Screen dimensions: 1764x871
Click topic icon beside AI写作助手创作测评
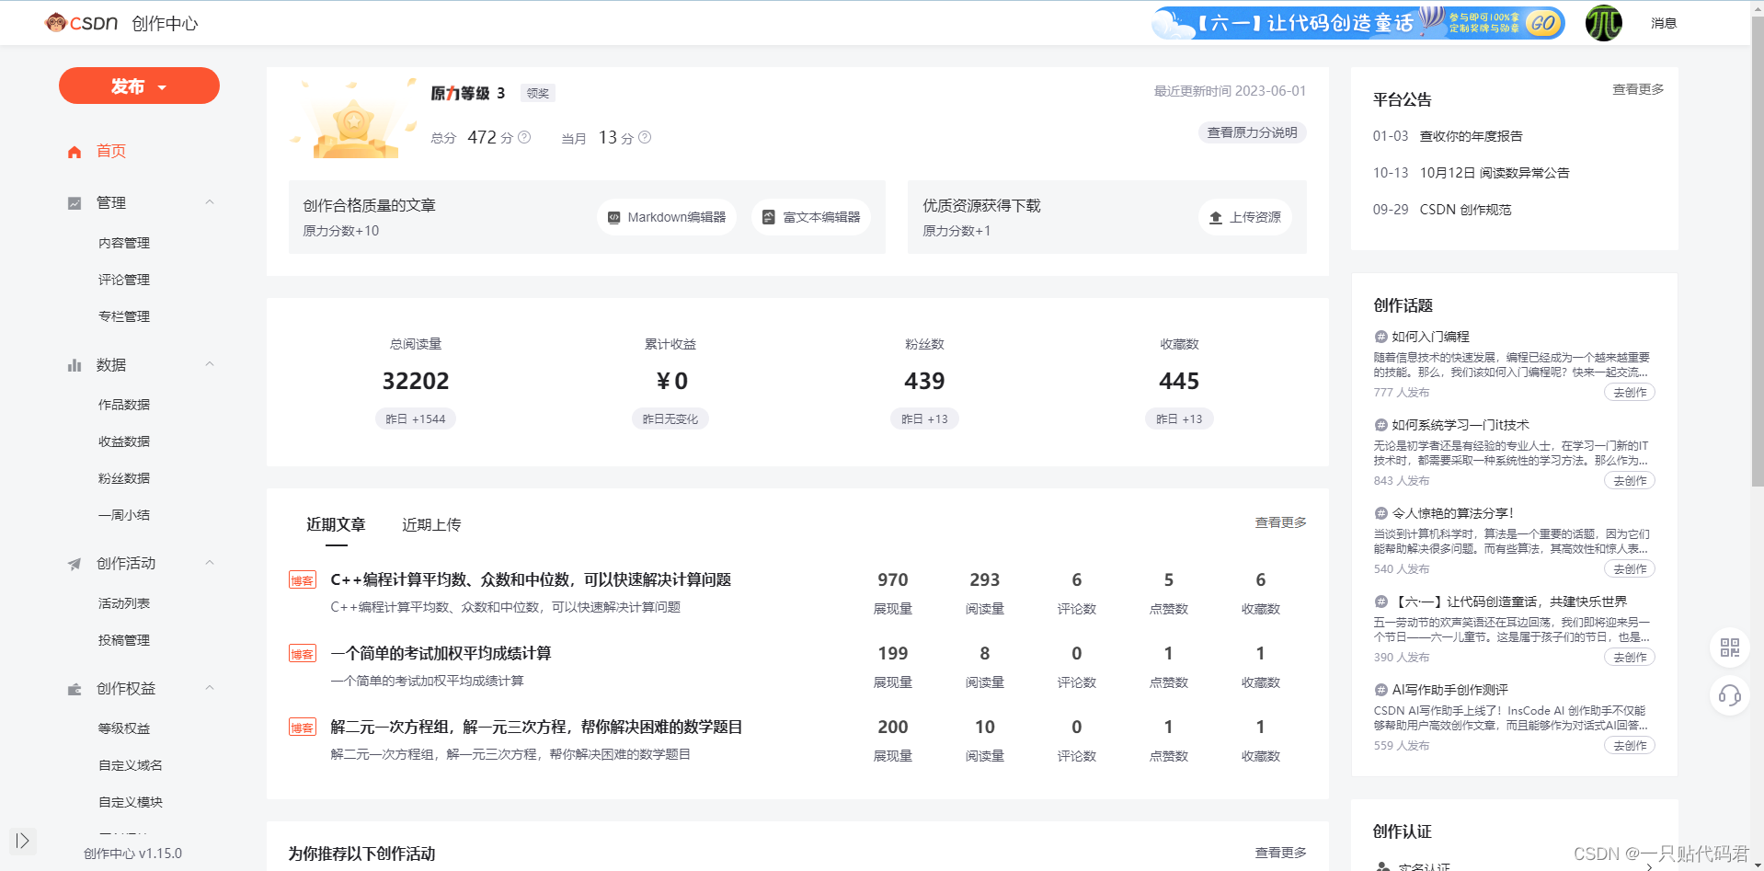point(1380,690)
